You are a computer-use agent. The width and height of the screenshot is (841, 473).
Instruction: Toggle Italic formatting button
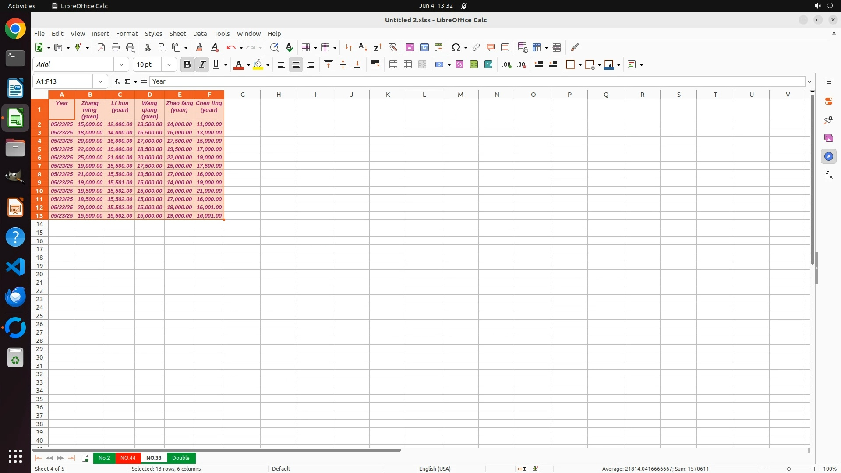[x=202, y=65]
